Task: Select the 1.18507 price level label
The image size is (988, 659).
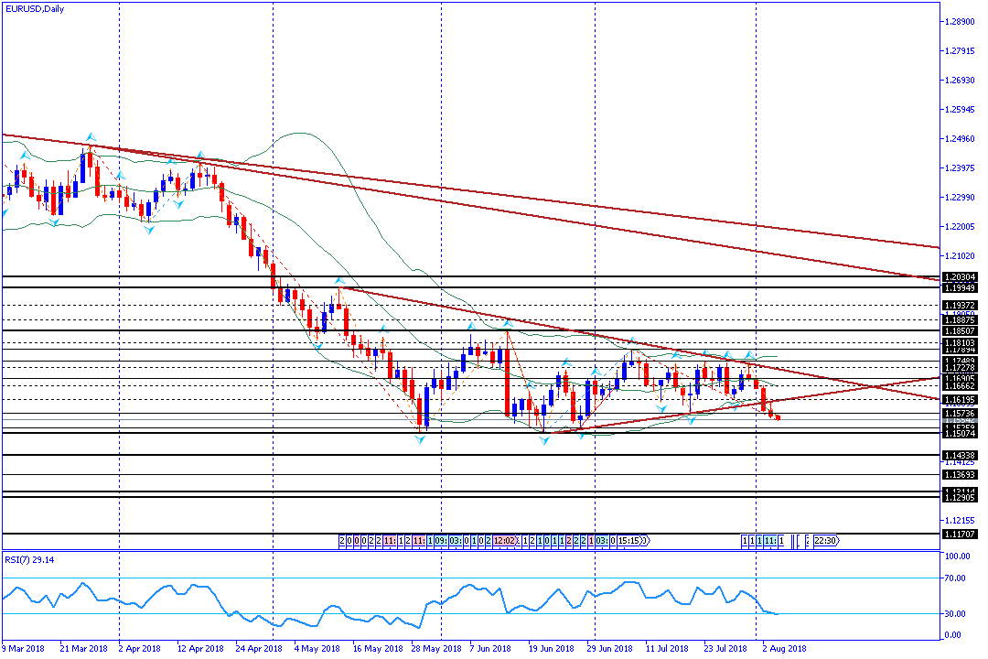Action: point(960,331)
